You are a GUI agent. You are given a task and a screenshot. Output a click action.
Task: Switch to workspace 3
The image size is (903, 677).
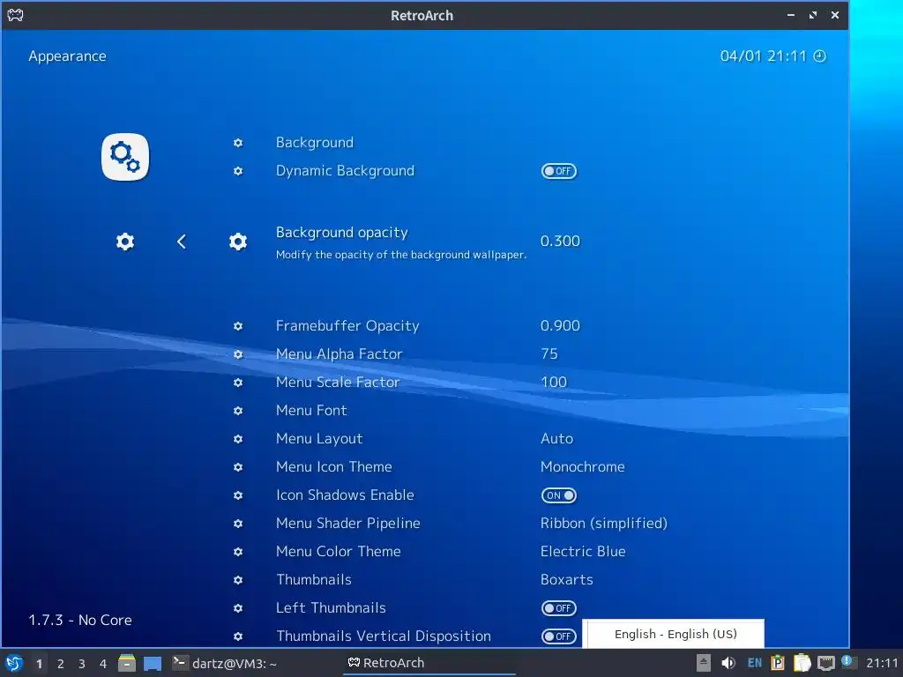[x=82, y=664]
